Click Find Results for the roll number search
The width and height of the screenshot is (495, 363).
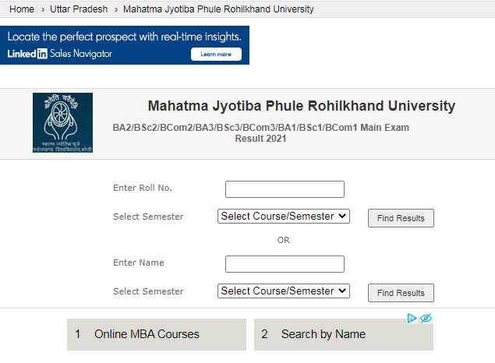tap(401, 218)
